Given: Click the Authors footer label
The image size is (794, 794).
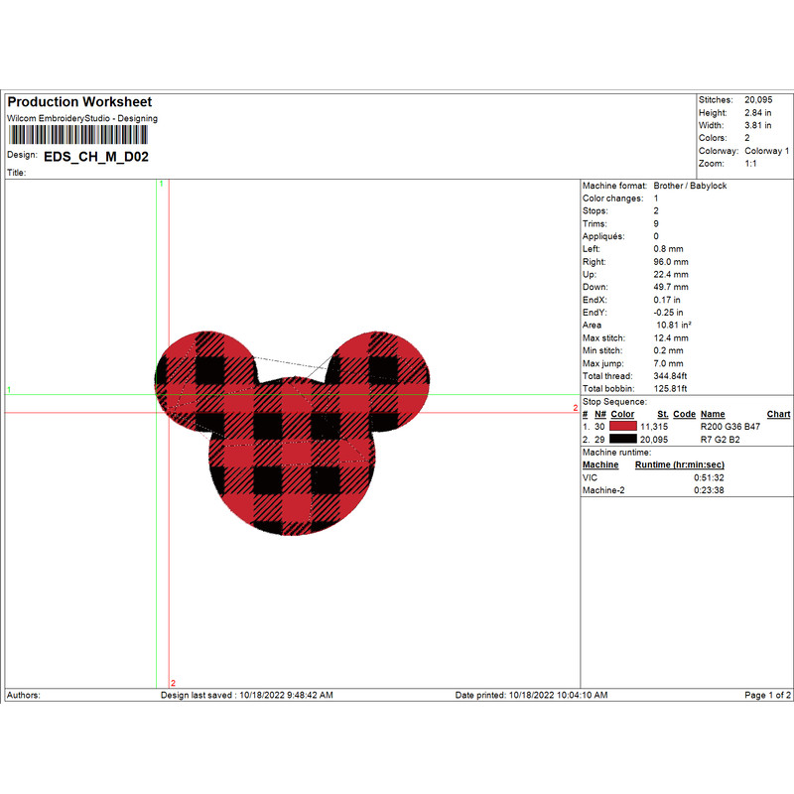Looking at the screenshot, I should (x=22, y=695).
